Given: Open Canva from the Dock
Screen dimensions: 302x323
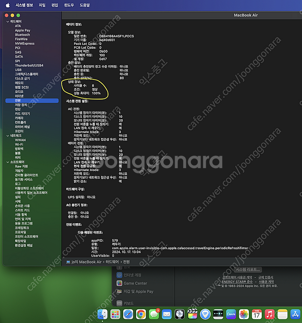Looking at the screenshot, I should click(231, 315).
